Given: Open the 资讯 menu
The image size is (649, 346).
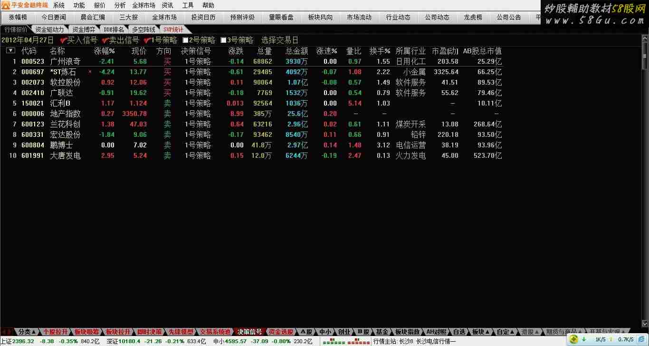Looking at the screenshot, I should coord(167,5).
